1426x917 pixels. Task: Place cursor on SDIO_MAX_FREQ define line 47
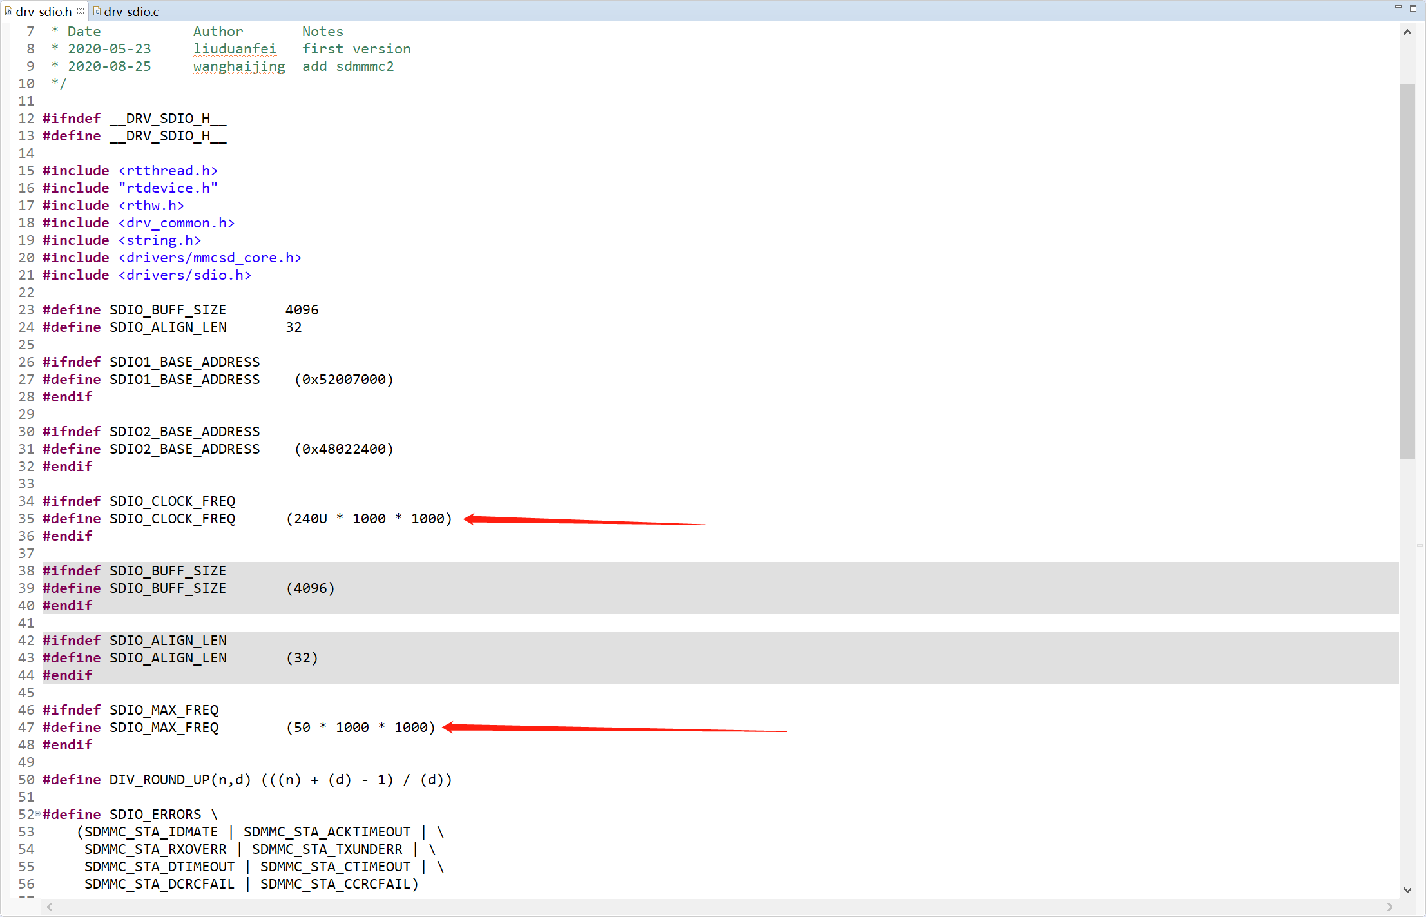[164, 728]
